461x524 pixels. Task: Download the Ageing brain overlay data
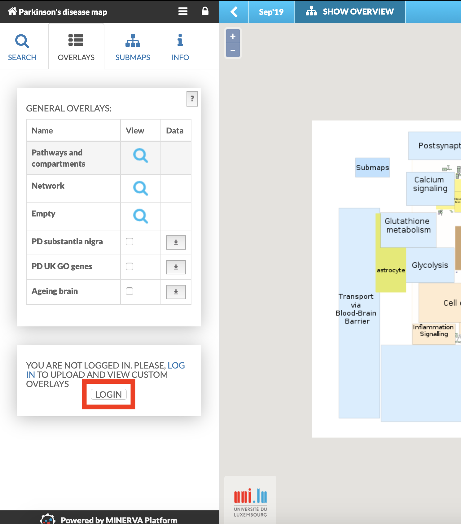tap(176, 292)
